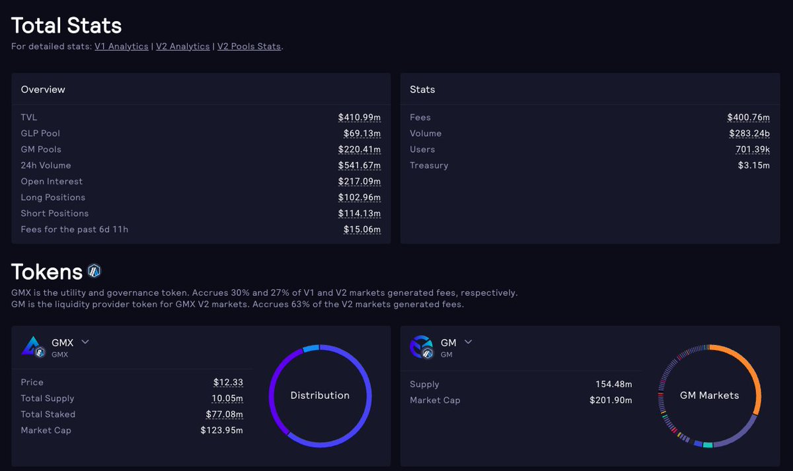
Task: Click the past 6d 11h fees value $15.06m
Action: 362,229
